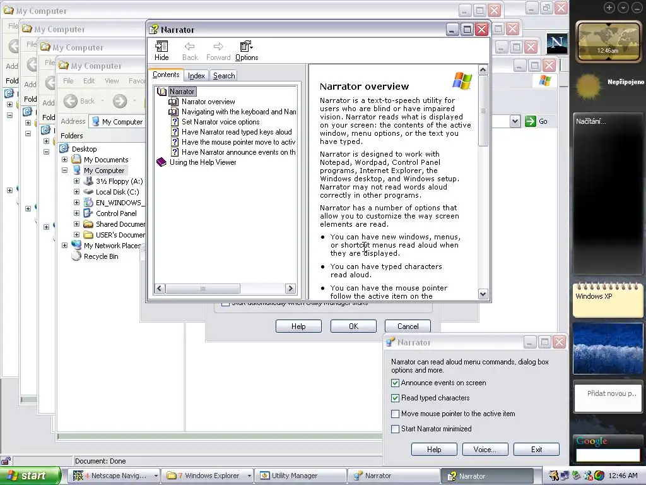This screenshot has width=646, height=485.
Task: Open Windows Explorer taskbar group
Action: coord(208,476)
